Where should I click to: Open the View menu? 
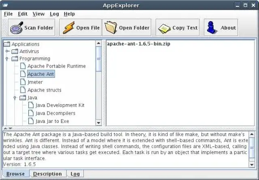(x=38, y=14)
